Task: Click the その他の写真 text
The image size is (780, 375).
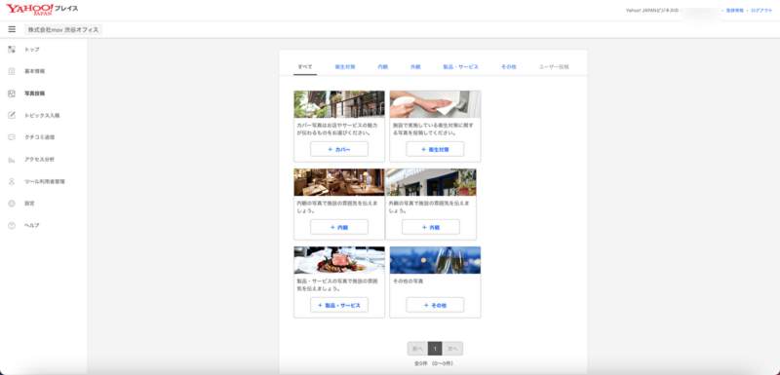Action: [x=408, y=281]
